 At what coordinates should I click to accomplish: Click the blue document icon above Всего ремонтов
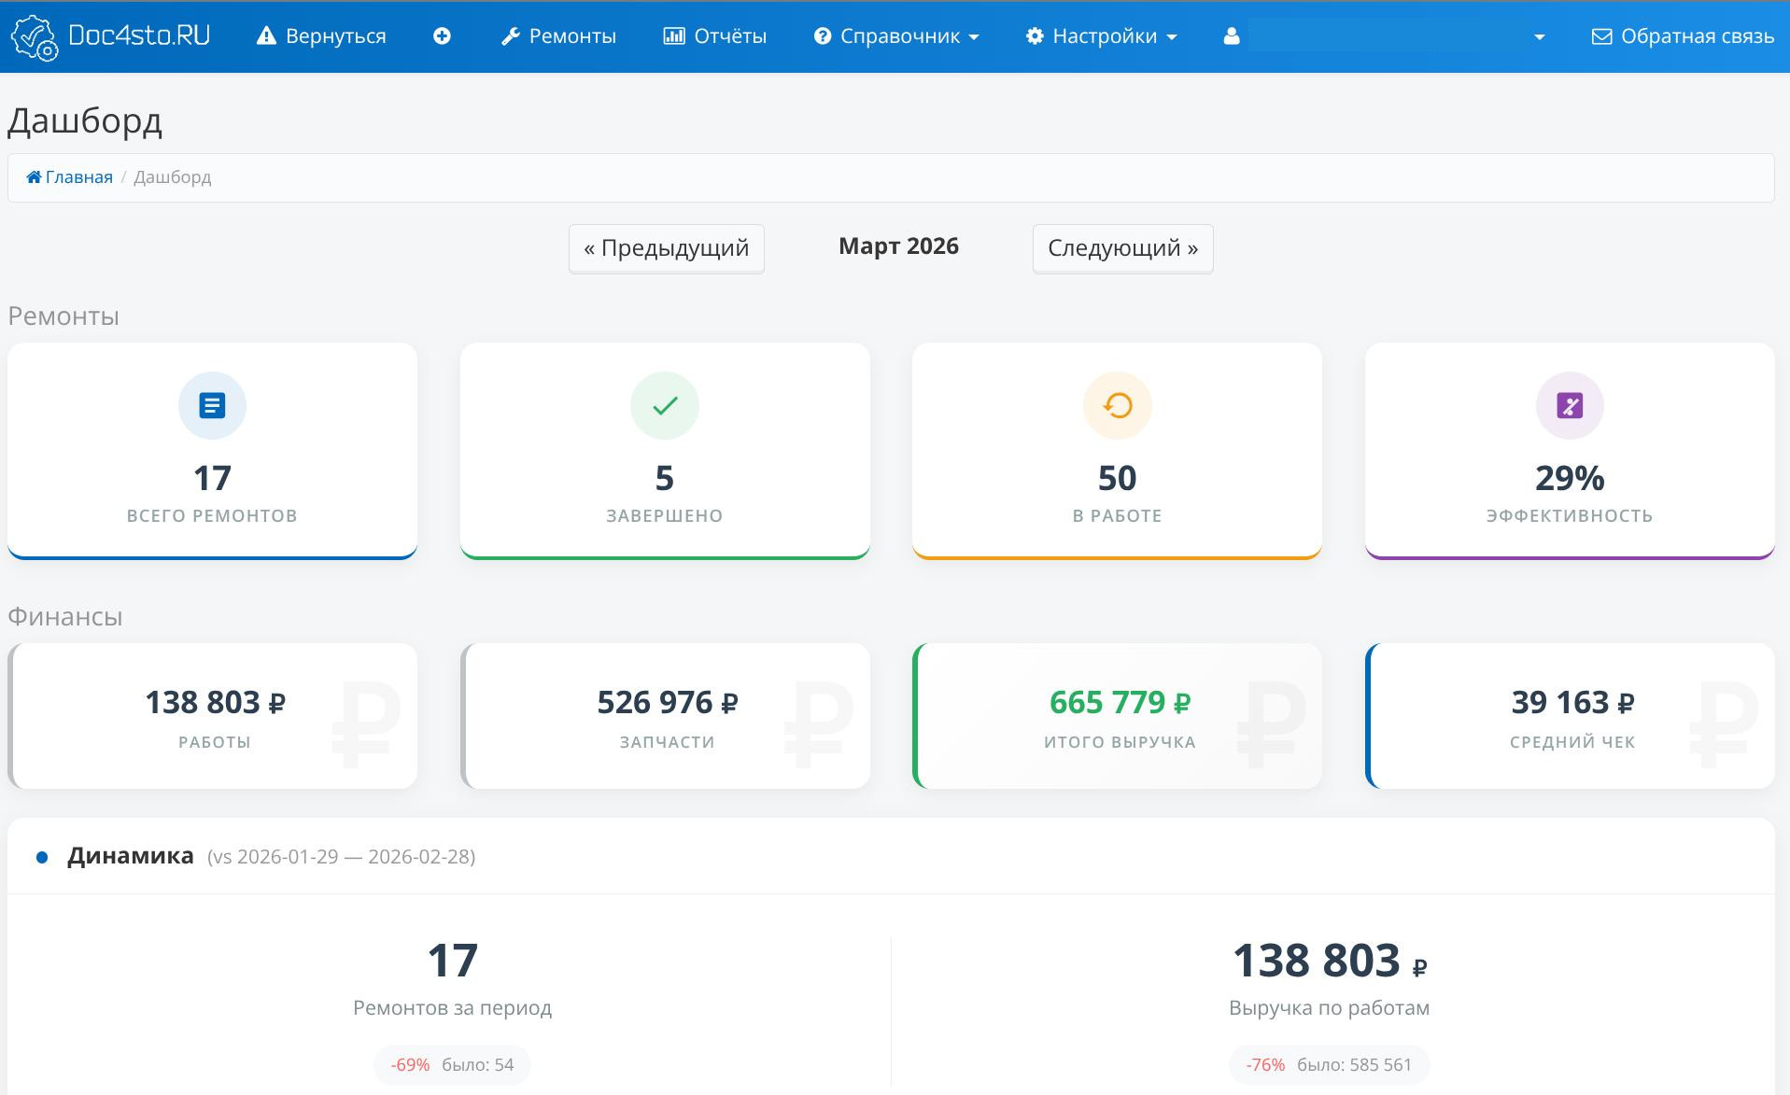click(x=212, y=406)
